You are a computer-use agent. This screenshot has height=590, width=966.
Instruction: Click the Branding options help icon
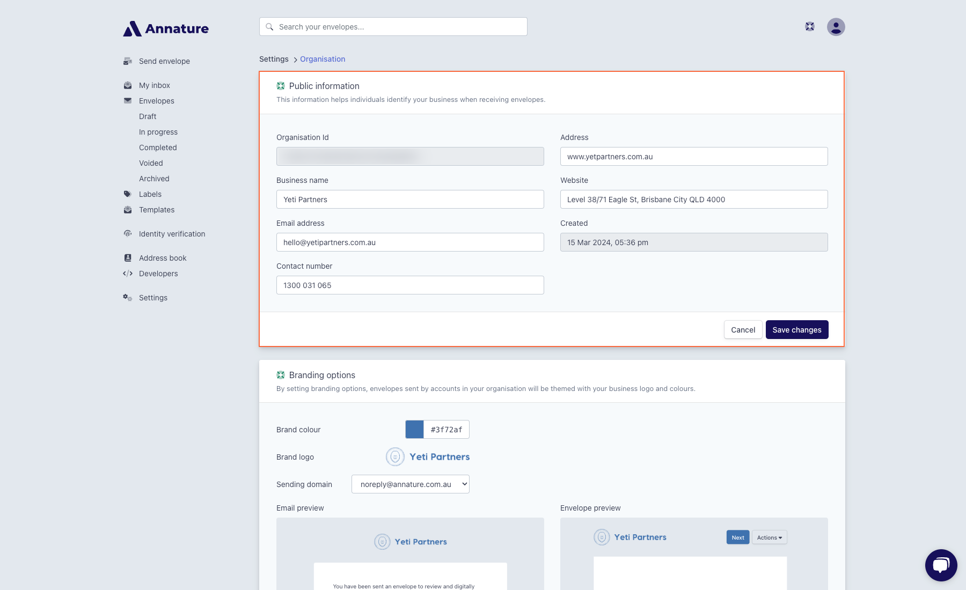click(x=281, y=375)
